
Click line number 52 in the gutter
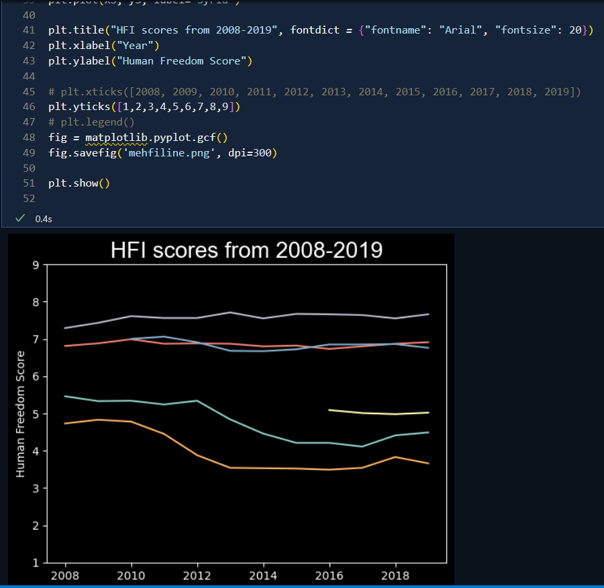click(x=29, y=199)
